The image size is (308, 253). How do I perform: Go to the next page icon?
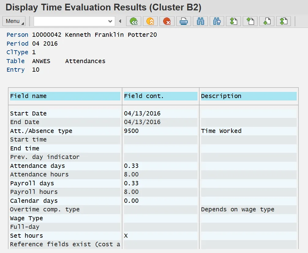[x=267, y=21]
